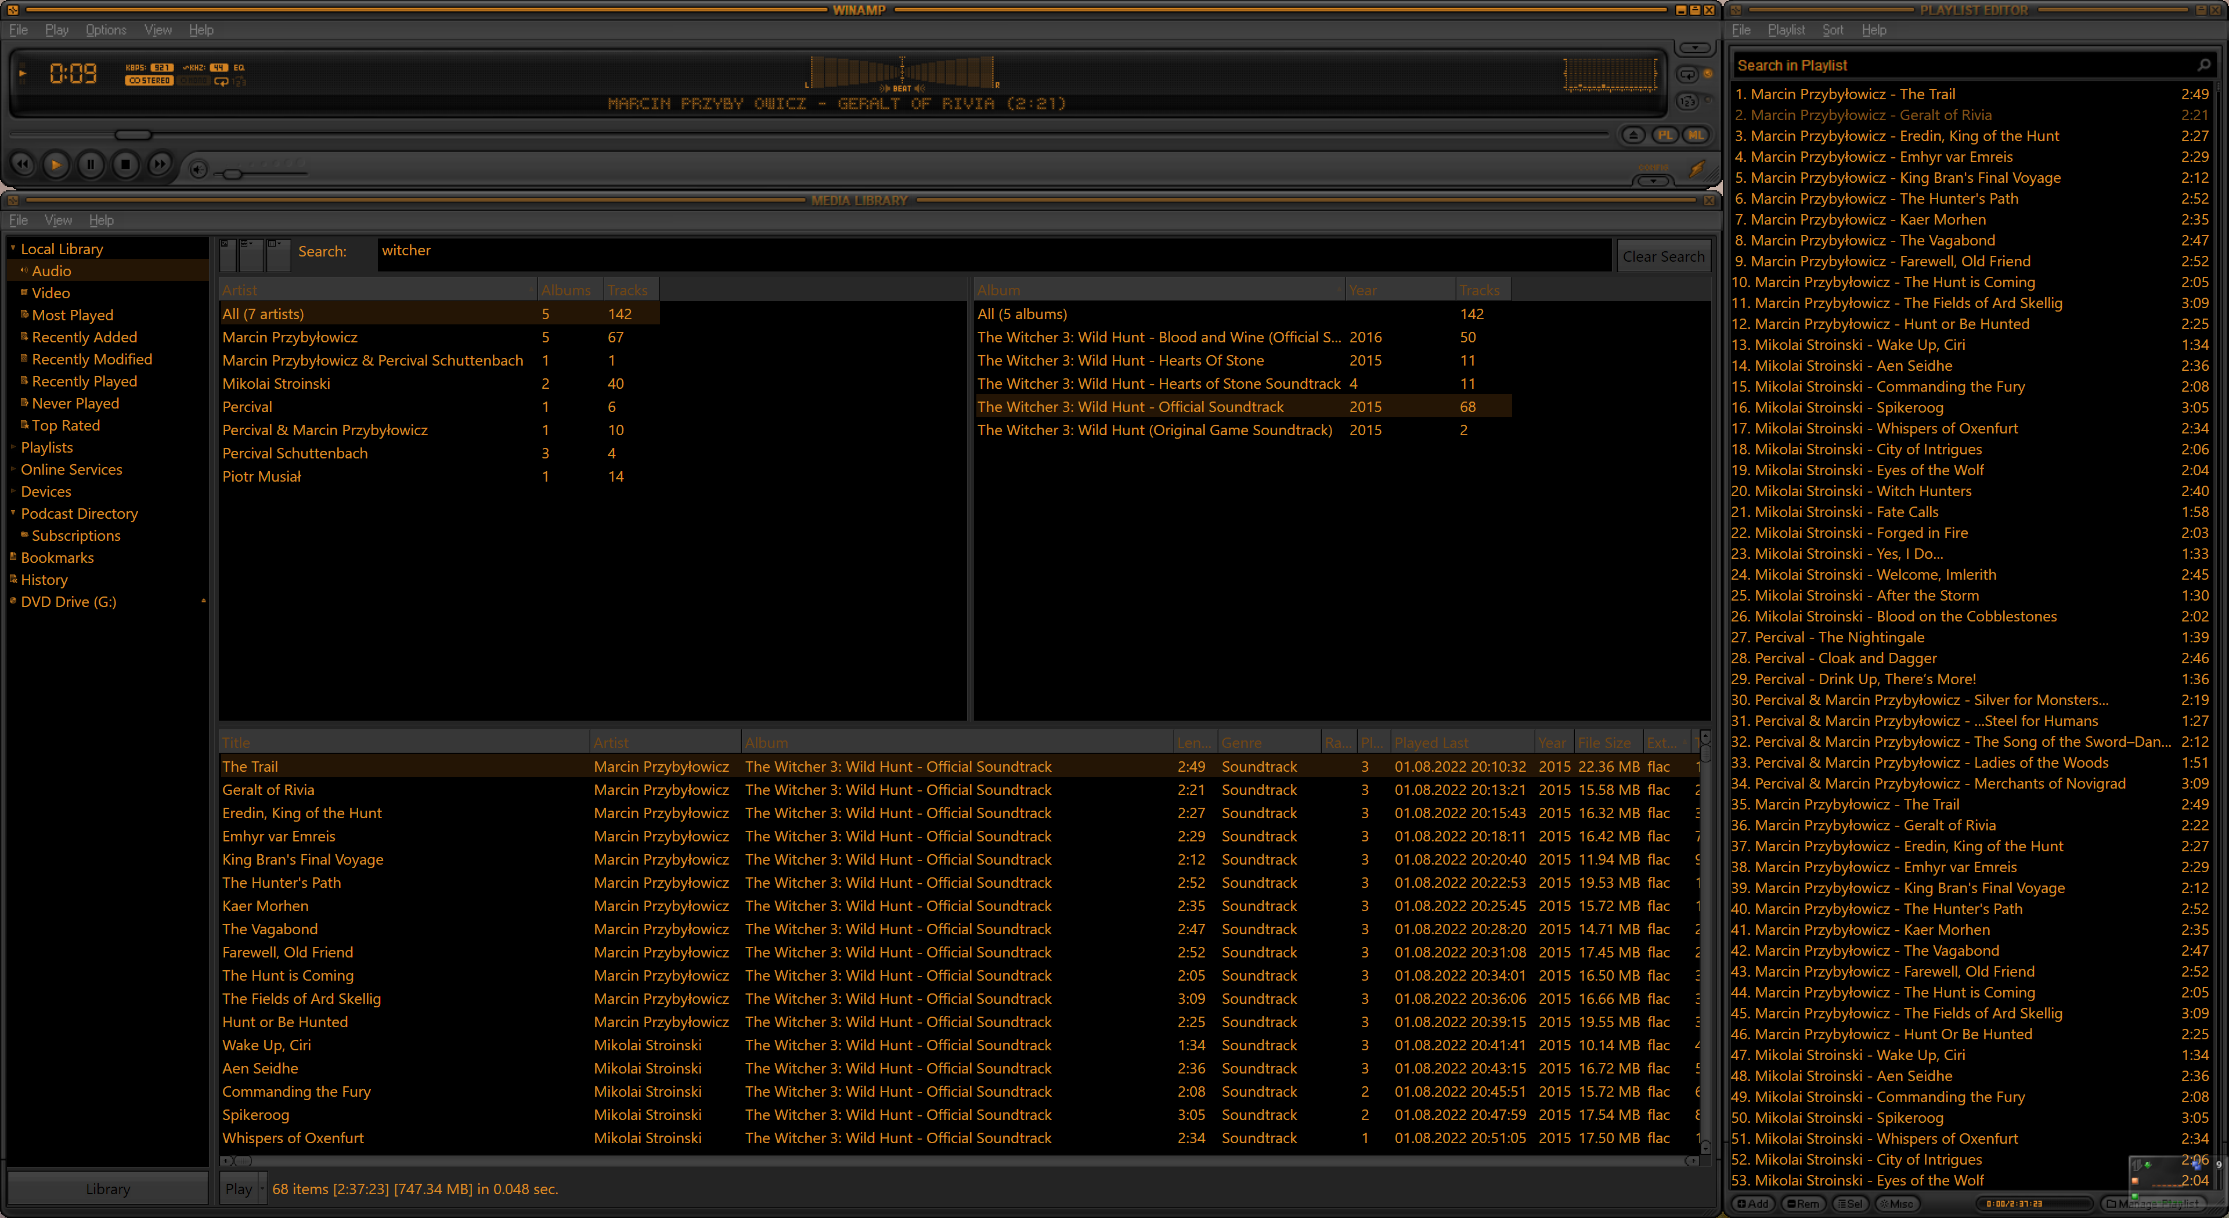Click the Clear Search button
Viewport: 2229px width, 1218px height.
coord(1663,256)
